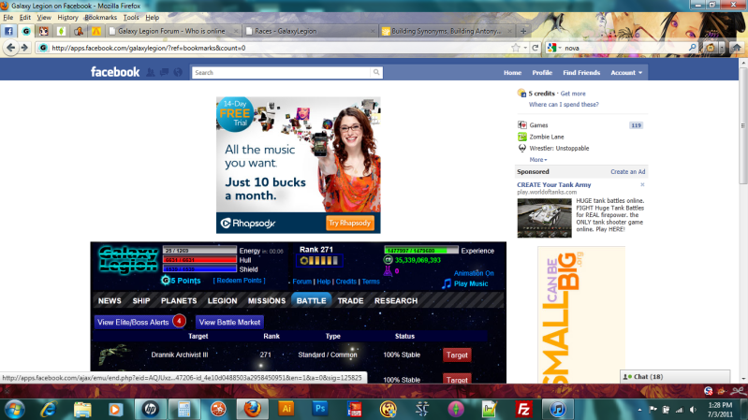This screenshot has width=748, height=420.
Task: Open Facebook friend requests icon
Action: 151,72
